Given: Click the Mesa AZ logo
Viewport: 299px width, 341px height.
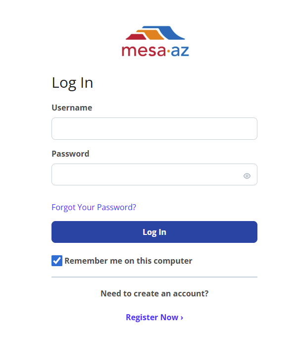Looking at the screenshot, I should 154,41.
